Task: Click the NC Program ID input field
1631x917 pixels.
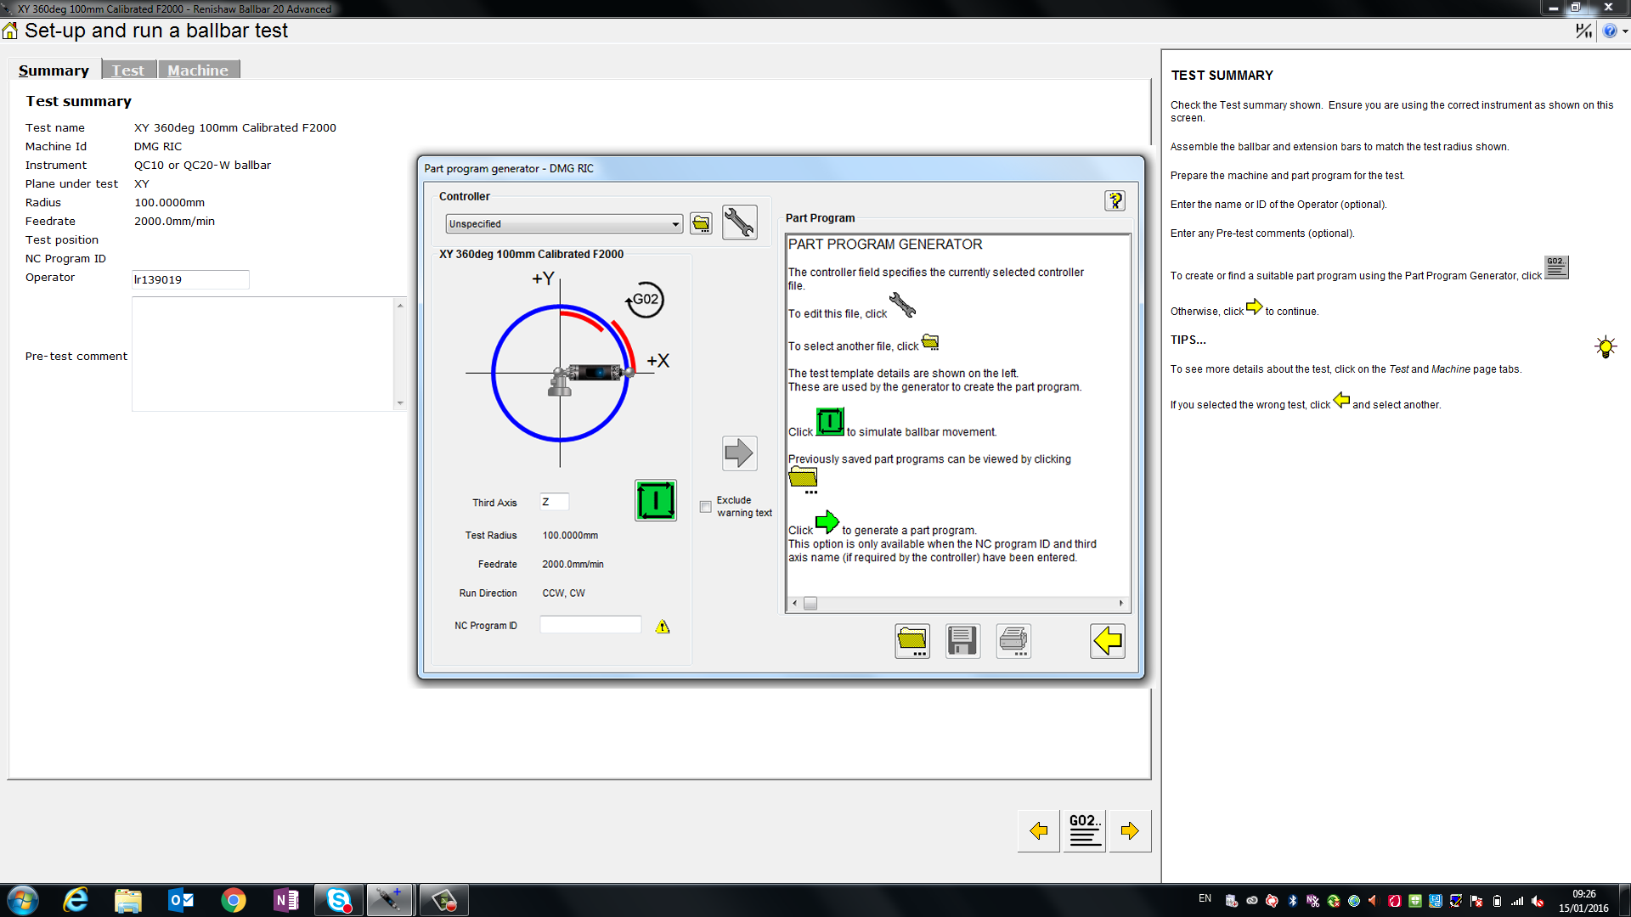Action: [590, 625]
